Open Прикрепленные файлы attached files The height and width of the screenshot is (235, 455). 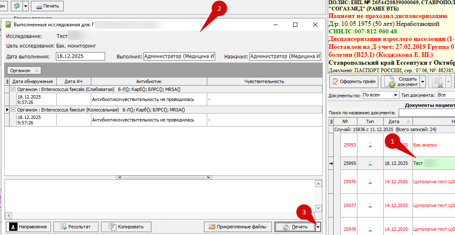coord(238,227)
